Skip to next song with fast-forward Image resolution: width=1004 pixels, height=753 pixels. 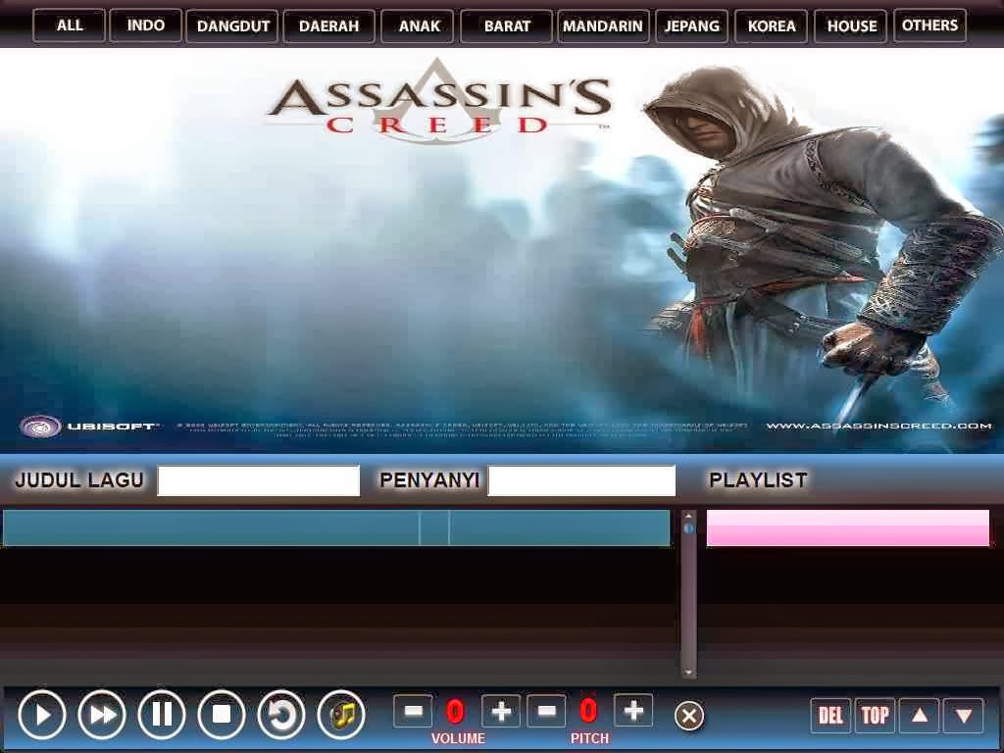[102, 715]
